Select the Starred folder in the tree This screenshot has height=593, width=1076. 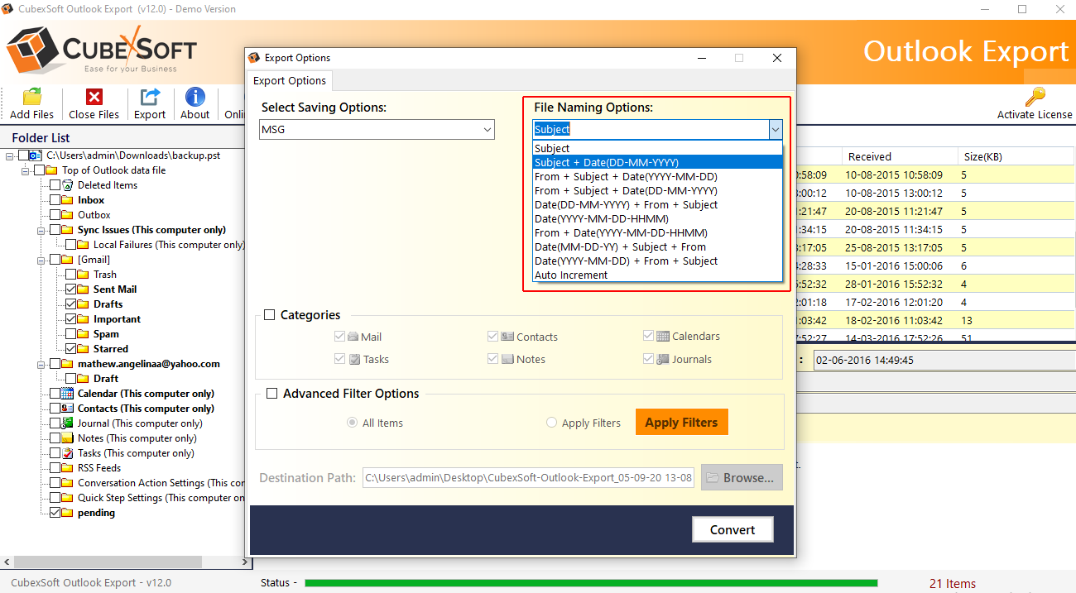111,349
